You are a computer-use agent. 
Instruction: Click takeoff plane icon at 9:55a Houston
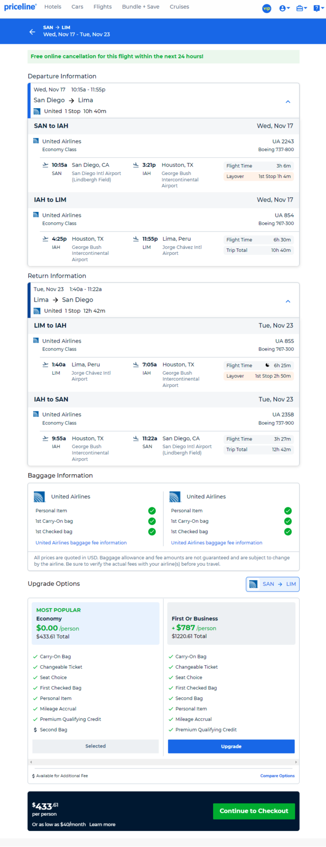pyautogui.click(x=46, y=438)
